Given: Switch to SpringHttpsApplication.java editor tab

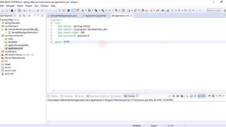Looking at the screenshot, I should (62, 16).
